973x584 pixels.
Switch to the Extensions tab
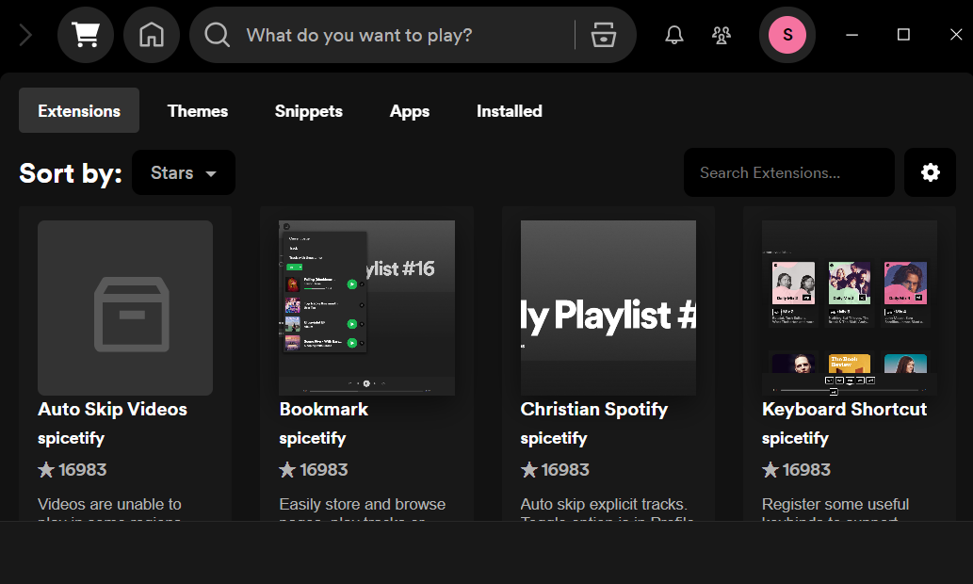click(79, 110)
